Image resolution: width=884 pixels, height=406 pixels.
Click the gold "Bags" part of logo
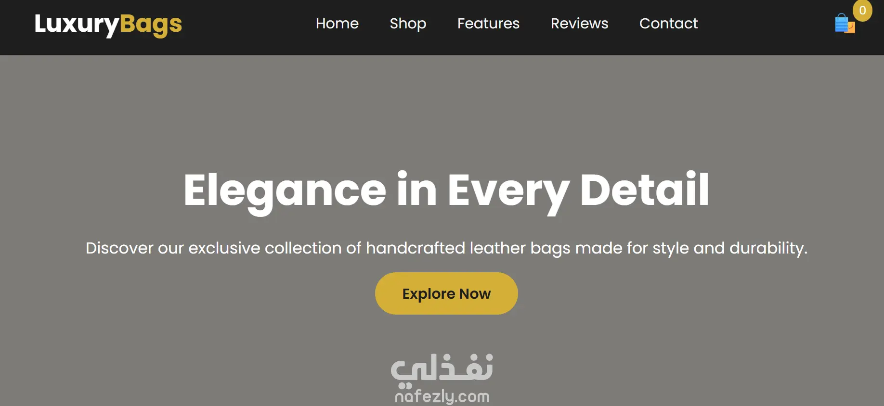coord(151,25)
